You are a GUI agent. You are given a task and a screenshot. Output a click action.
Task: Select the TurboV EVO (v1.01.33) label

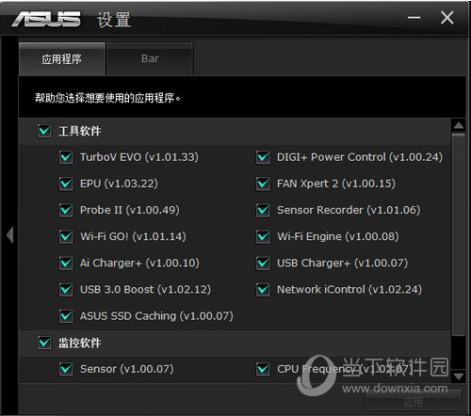coord(139,157)
